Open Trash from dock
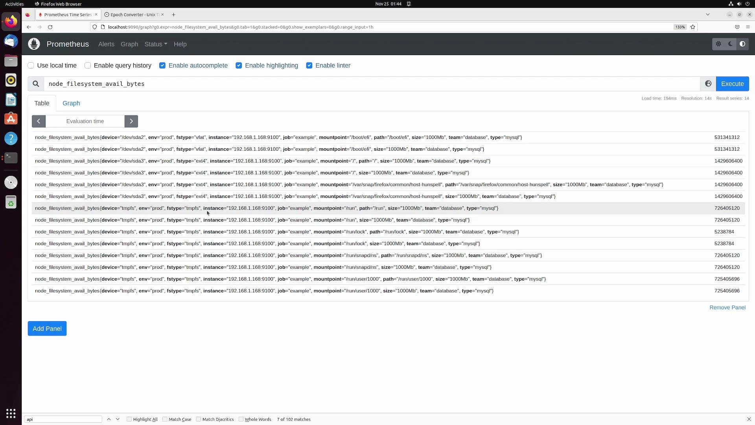755x425 pixels. [11, 202]
